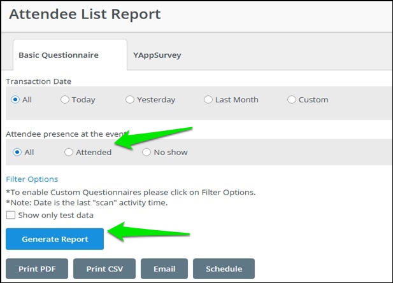
Task: Open the Filter Options link
Action: 32,179
